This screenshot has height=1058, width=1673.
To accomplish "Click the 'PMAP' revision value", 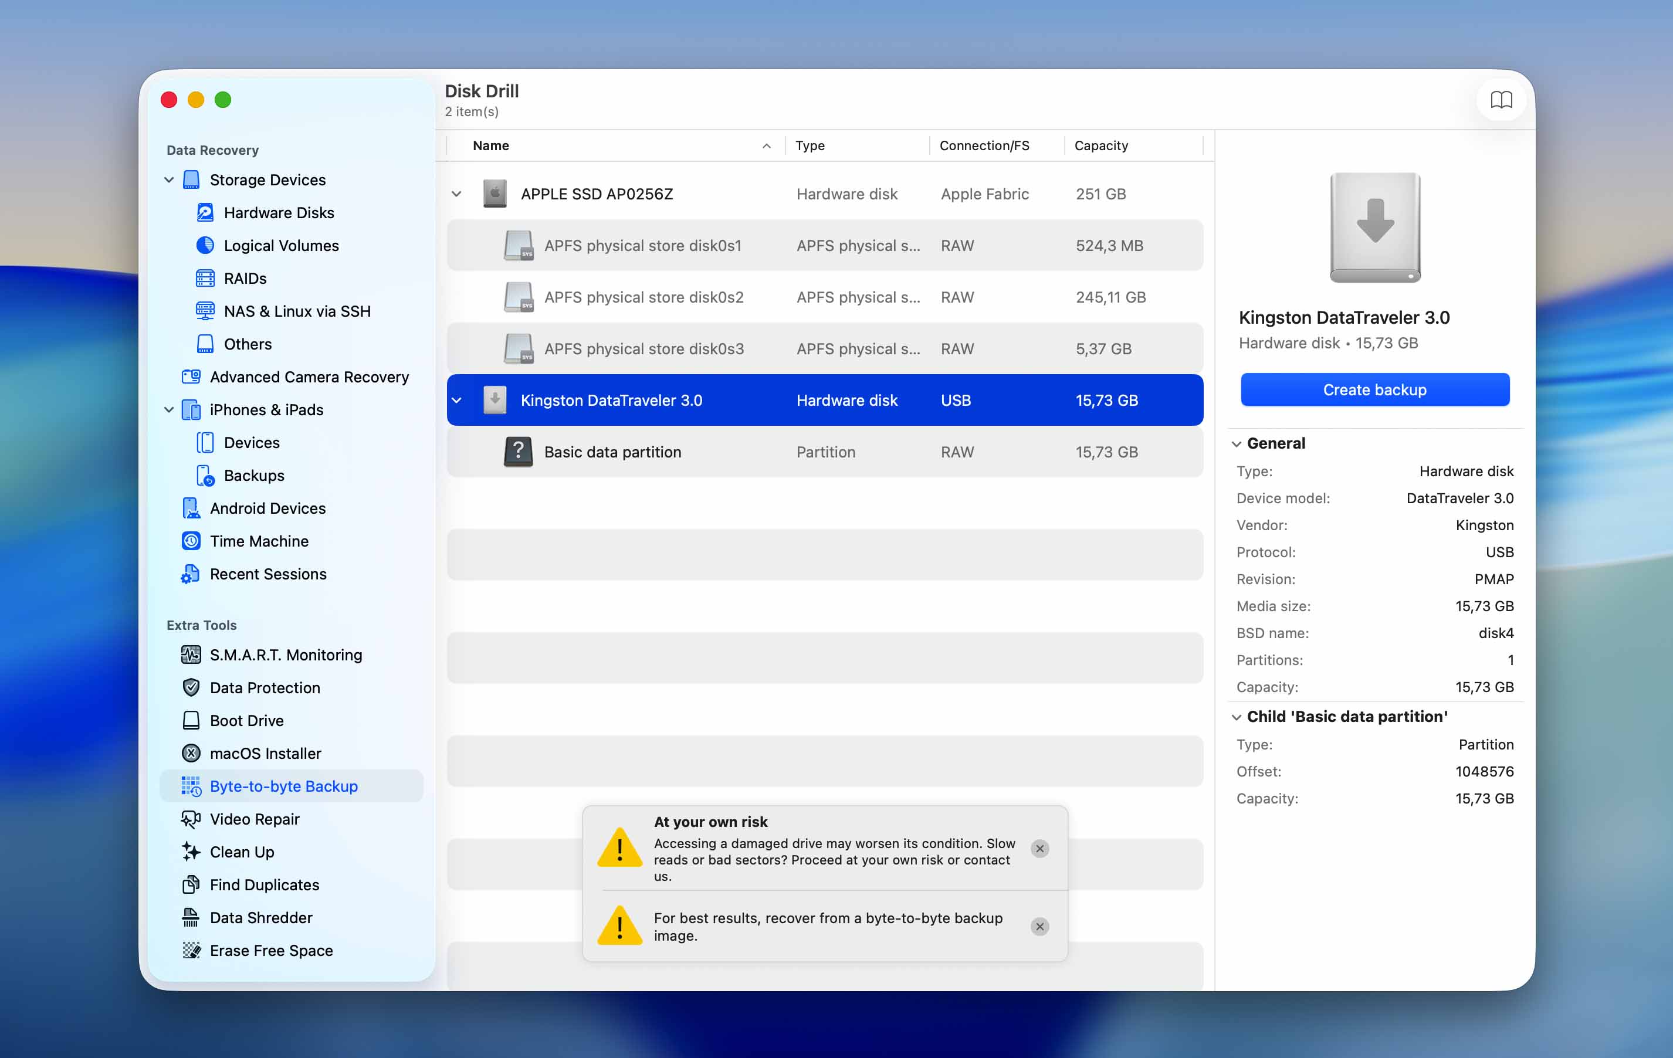I will click(x=1493, y=579).
